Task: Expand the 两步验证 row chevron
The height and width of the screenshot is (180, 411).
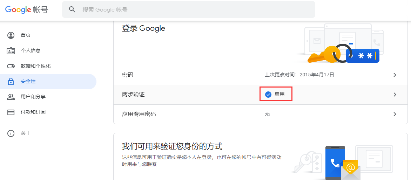Action: click(x=395, y=95)
